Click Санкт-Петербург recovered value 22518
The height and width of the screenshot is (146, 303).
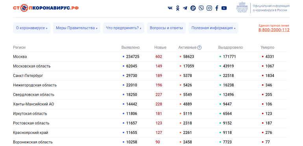[x=228, y=75]
